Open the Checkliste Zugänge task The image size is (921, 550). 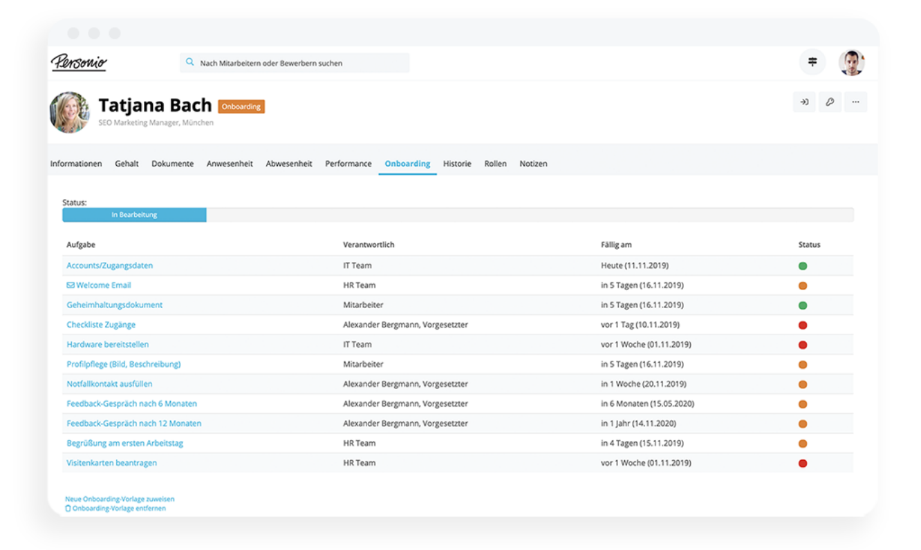[101, 325]
